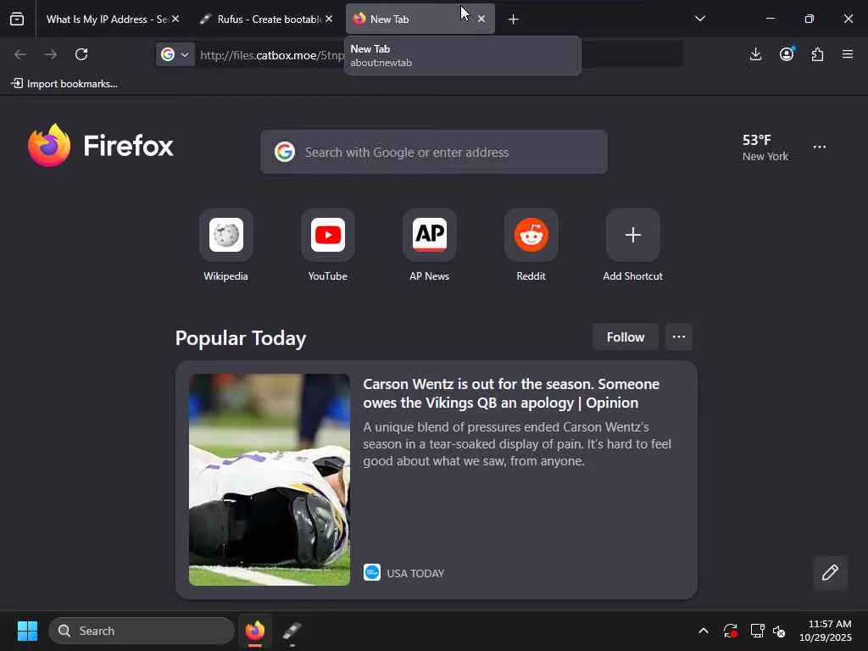Open the Firefox account menu

click(787, 54)
